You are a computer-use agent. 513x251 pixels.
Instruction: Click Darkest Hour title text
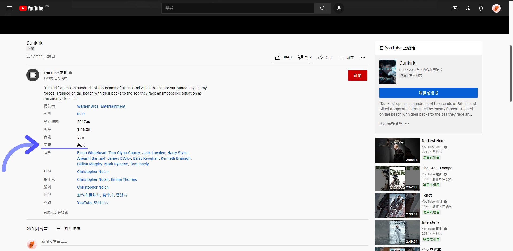(x=433, y=141)
